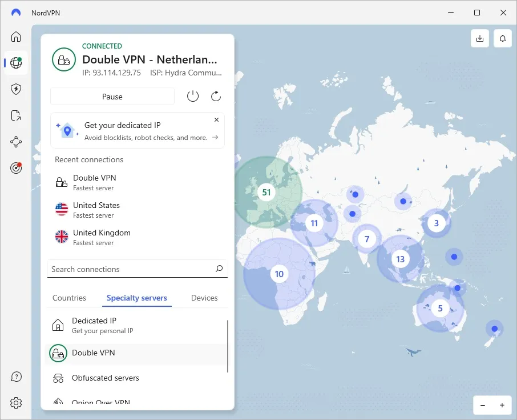The width and height of the screenshot is (517, 420).
Task: Click the reconnect circular arrow icon
Action: point(216,96)
